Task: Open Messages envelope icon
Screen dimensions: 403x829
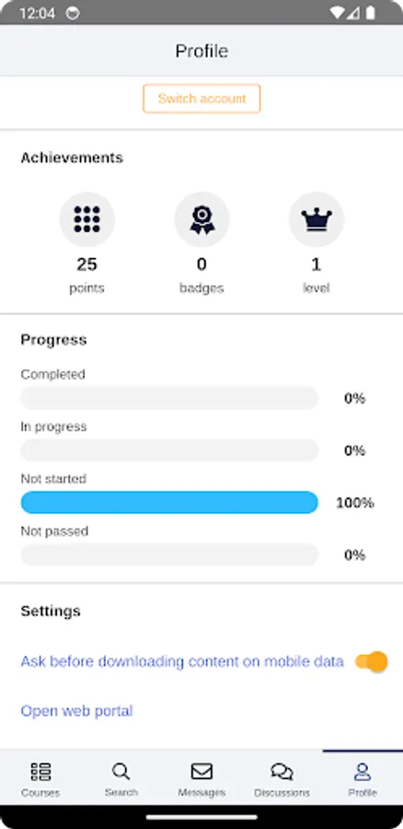Action: coord(201,771)
